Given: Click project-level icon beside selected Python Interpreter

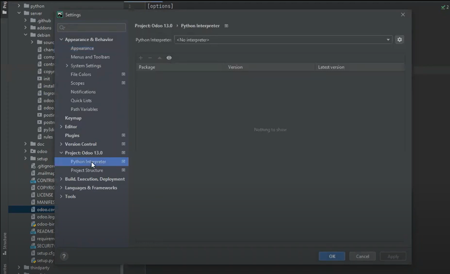Looking at the screenshot, I should (x=123, y=162).
